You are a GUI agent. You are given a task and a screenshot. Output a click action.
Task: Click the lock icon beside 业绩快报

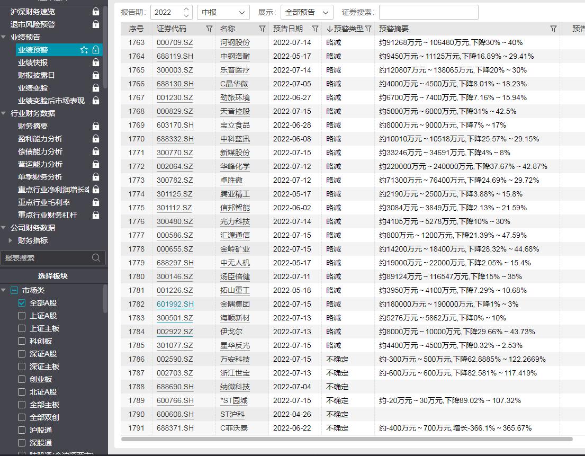[96, 62]
